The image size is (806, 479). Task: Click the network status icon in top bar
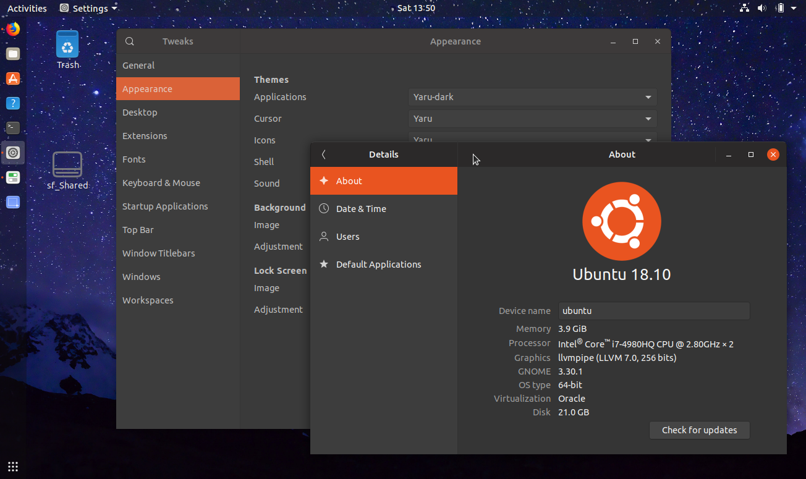pyautogui.click(x=744, y=8)
